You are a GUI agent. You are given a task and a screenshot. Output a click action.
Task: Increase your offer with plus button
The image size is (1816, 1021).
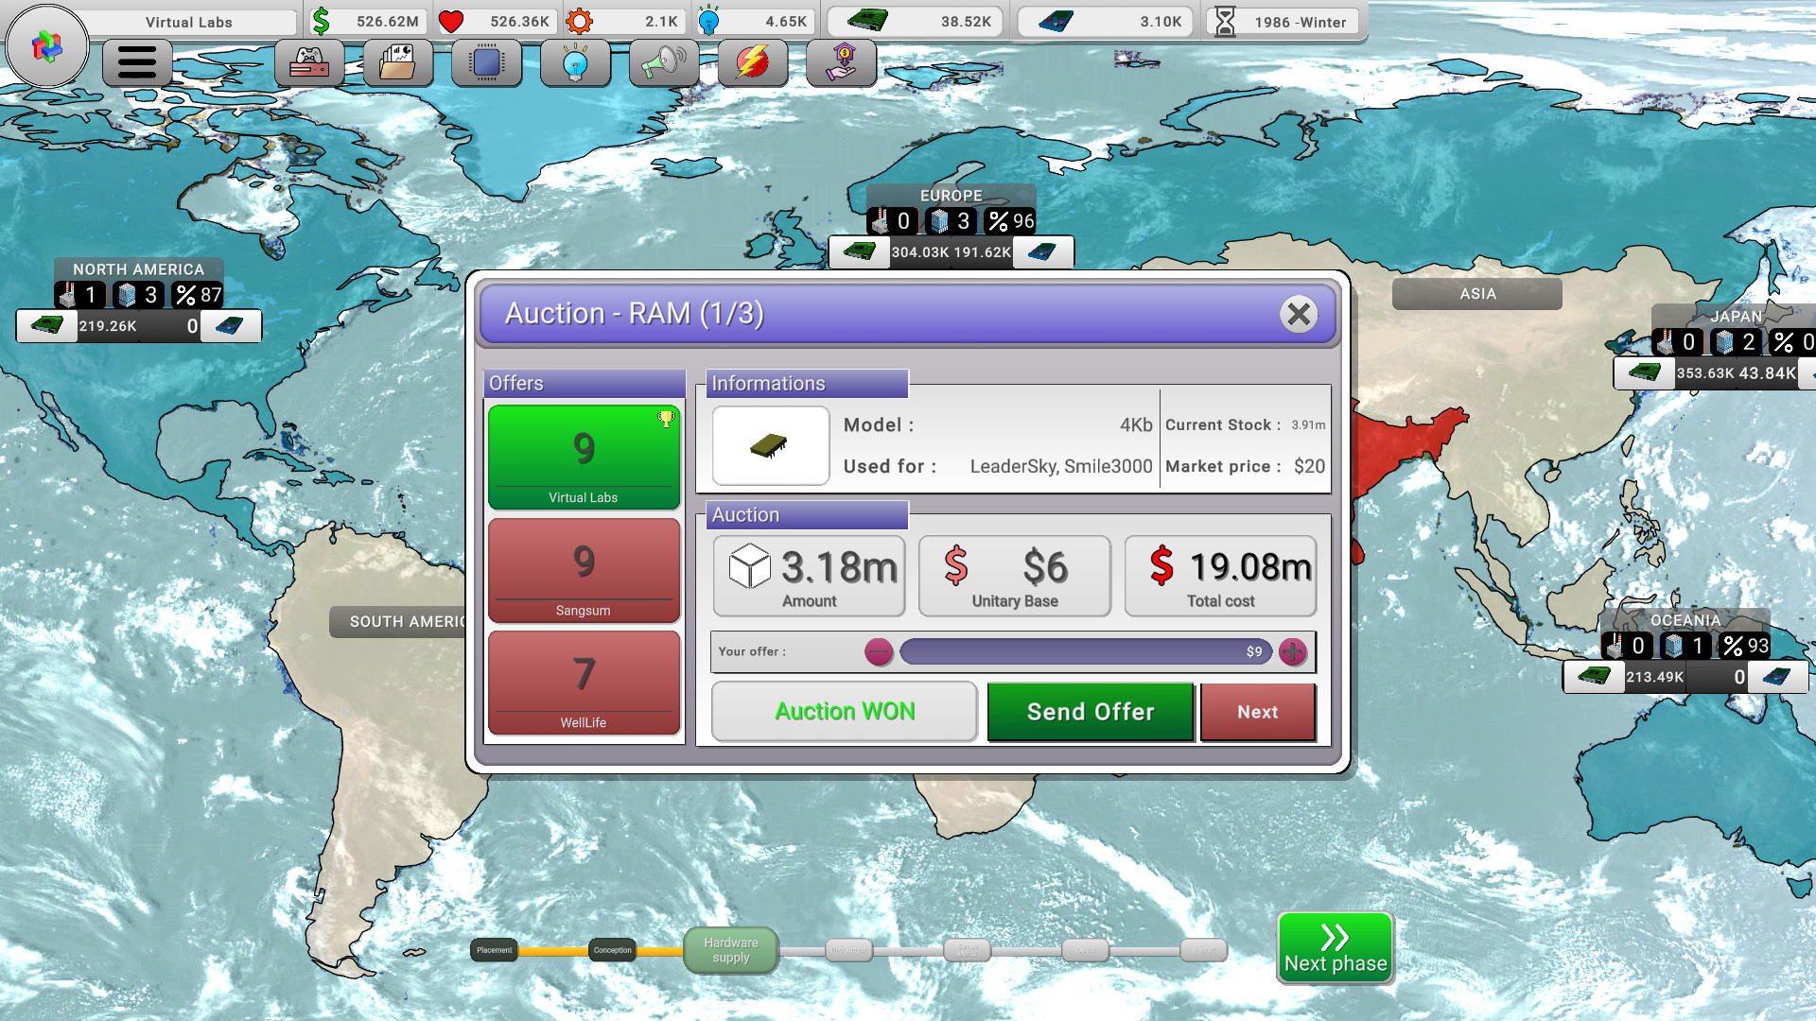[x=1292, y=651]
